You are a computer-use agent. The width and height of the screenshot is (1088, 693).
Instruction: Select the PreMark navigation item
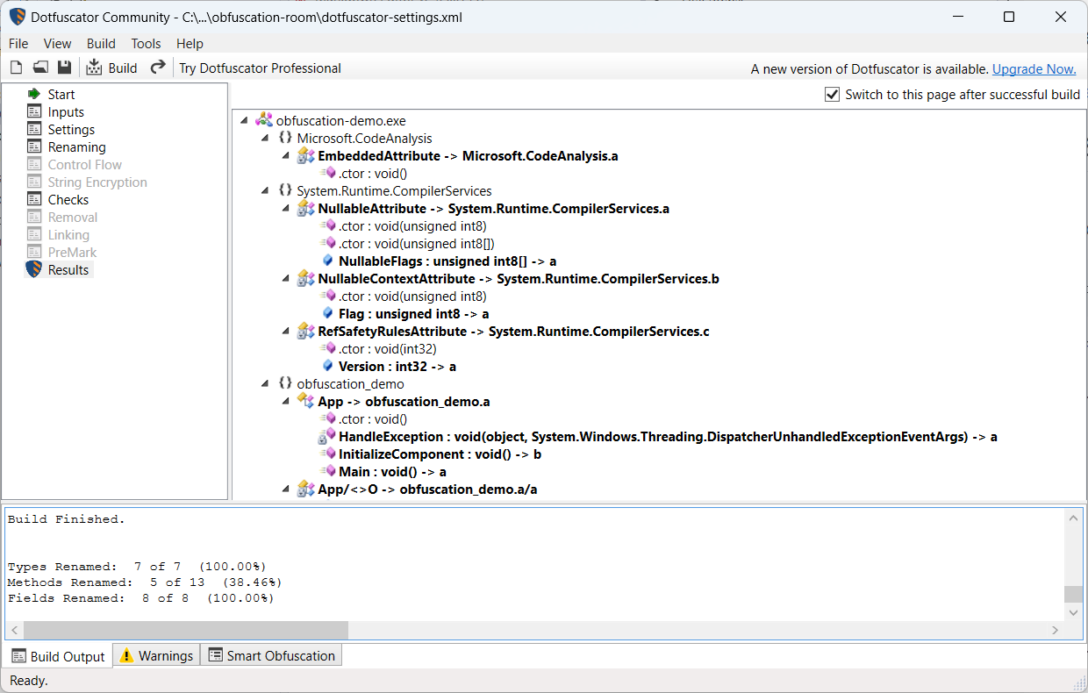[x=72, y=252]
